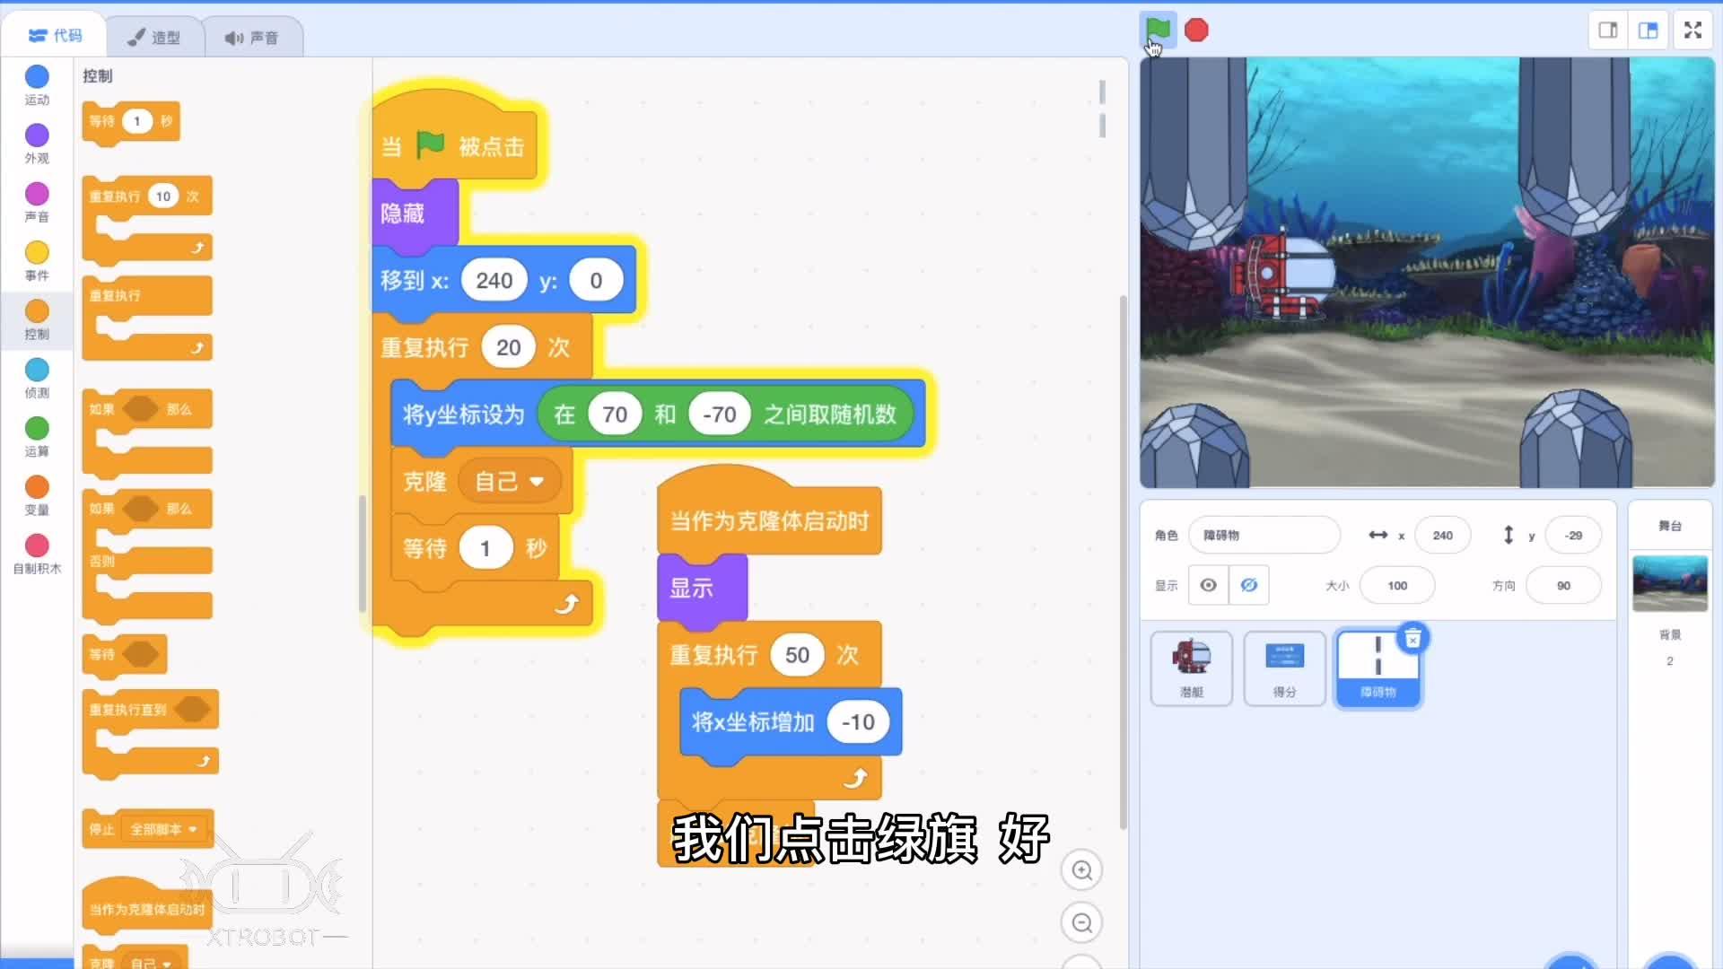This screenshot has height=969, width=1723.
Task: Select the 自制积木 my blocks category
Action: pyautogui.click(x=37, y=554)
